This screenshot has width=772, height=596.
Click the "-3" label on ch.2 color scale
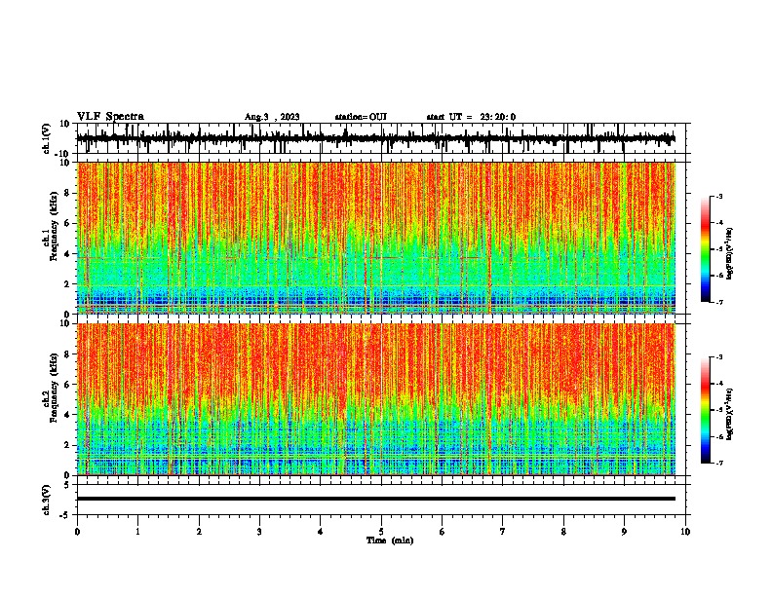(719, 357)
